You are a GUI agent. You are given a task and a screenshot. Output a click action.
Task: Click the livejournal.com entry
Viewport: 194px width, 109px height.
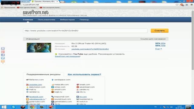60,97
